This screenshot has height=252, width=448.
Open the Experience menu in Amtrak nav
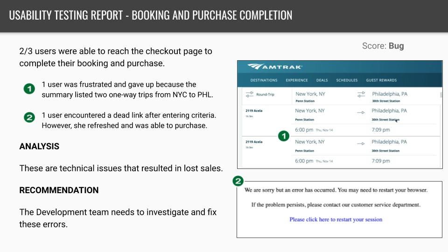[297, 80]
